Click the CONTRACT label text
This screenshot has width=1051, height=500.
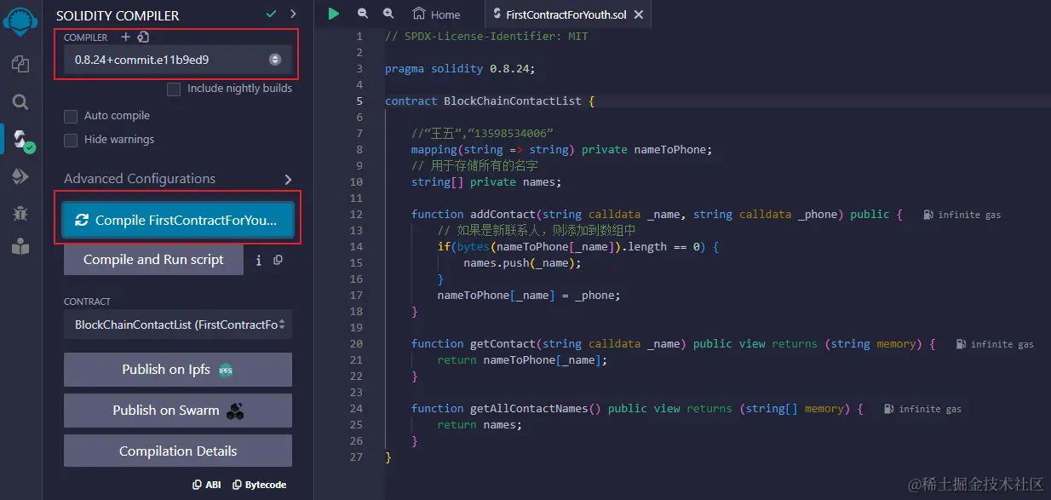(88, 302)
